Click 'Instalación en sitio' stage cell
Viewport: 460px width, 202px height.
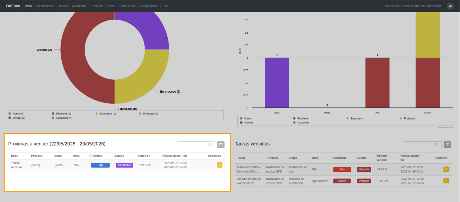[298, 169]
